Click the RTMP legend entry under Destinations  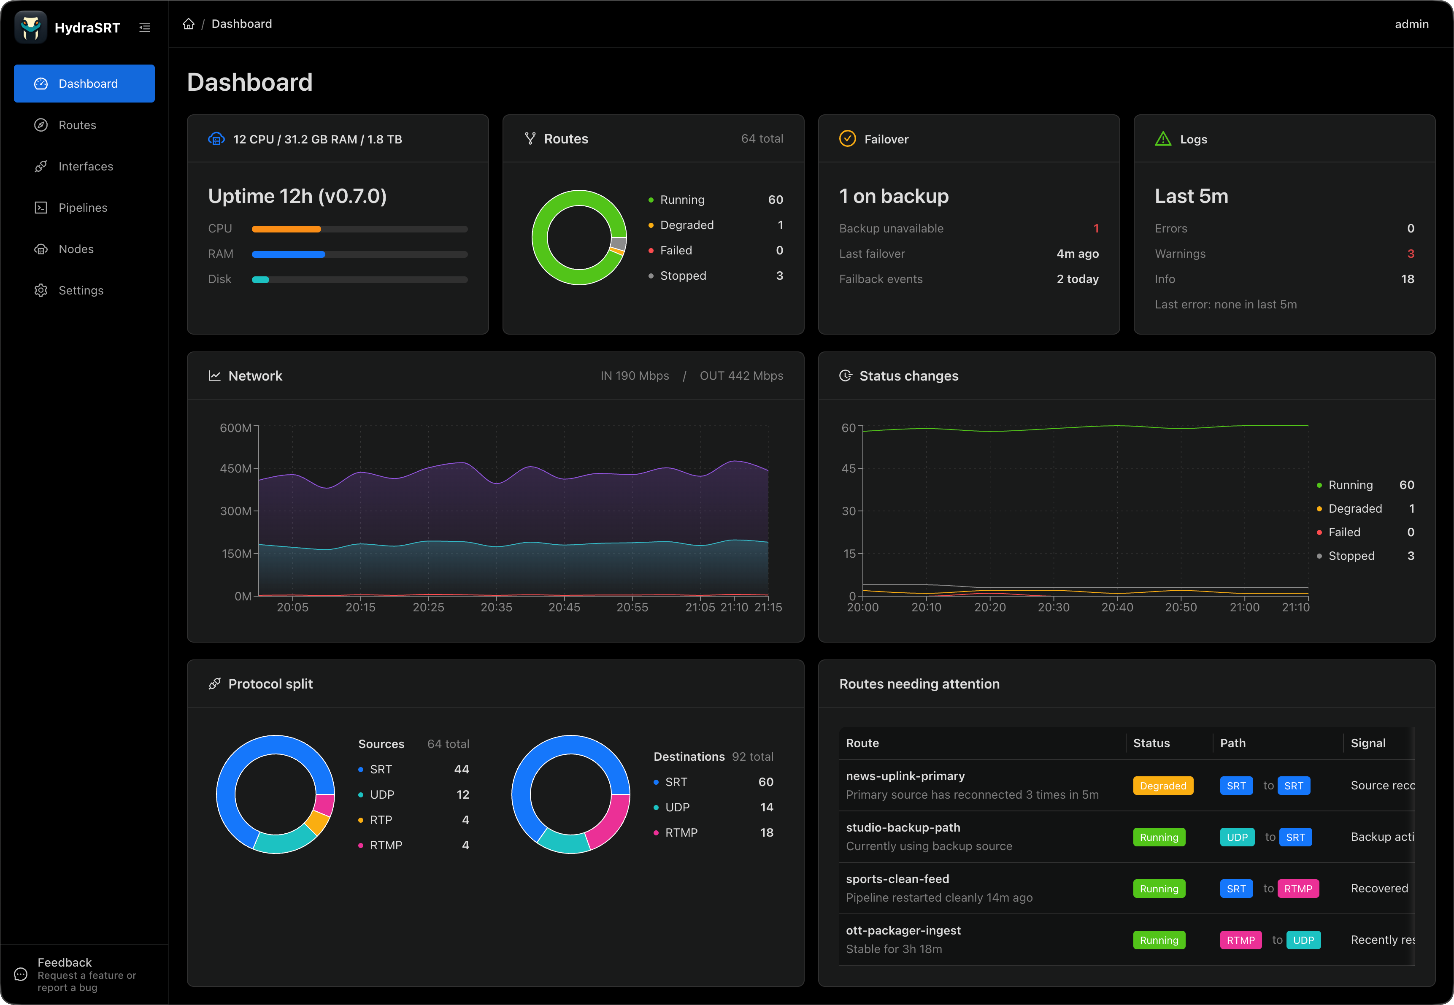(x=713, y=832)
